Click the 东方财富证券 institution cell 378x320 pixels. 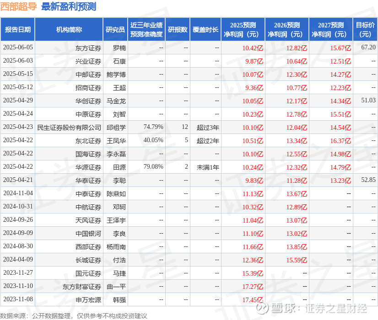(82, 287)
